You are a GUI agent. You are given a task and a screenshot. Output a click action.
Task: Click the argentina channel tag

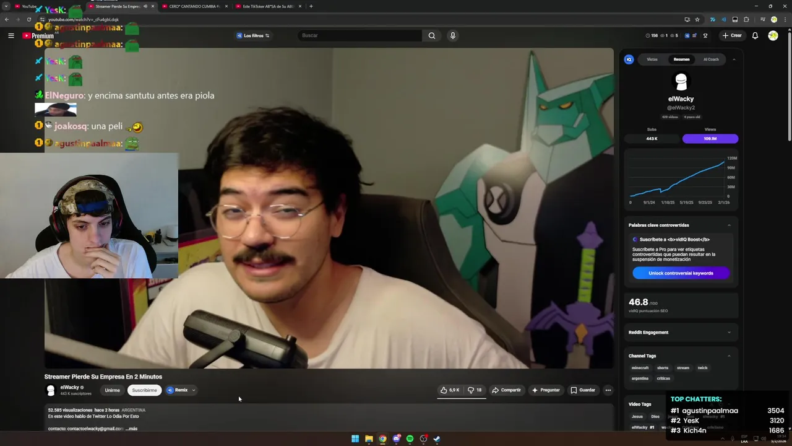point(640,378)
